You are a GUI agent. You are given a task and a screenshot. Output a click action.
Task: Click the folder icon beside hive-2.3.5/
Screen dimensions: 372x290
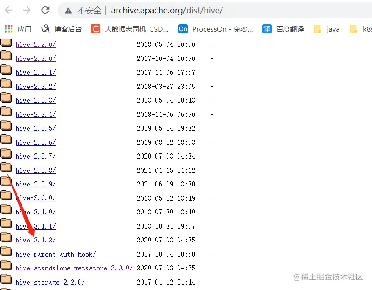pyautogui.click(x=6, y=126)
